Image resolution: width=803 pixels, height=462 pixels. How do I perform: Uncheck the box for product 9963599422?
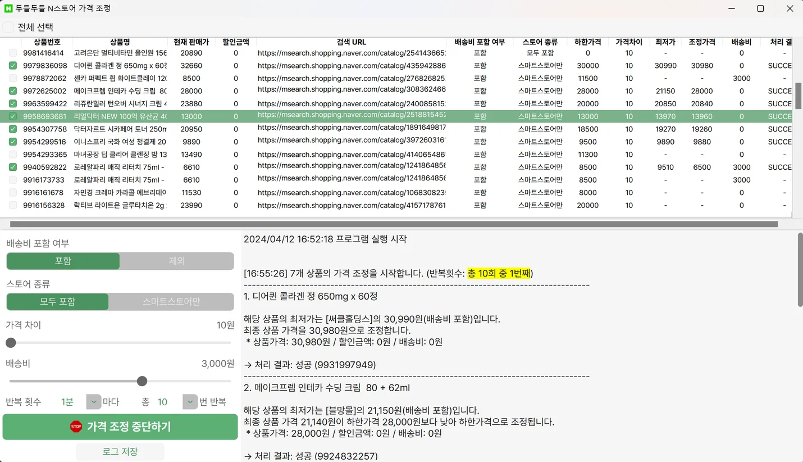(x=12, y=103)
